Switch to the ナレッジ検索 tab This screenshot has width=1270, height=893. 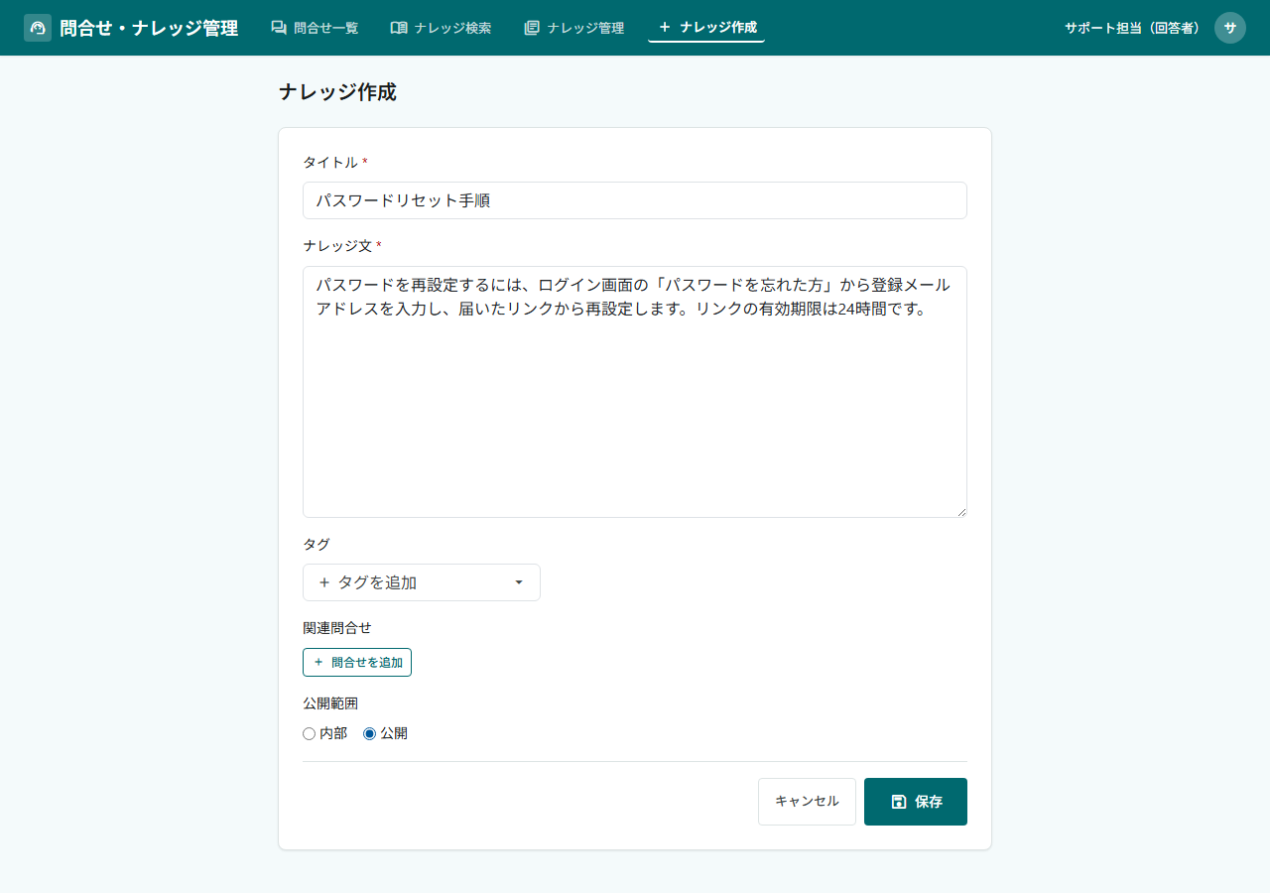pyautogui.click(x=441, y=28)
